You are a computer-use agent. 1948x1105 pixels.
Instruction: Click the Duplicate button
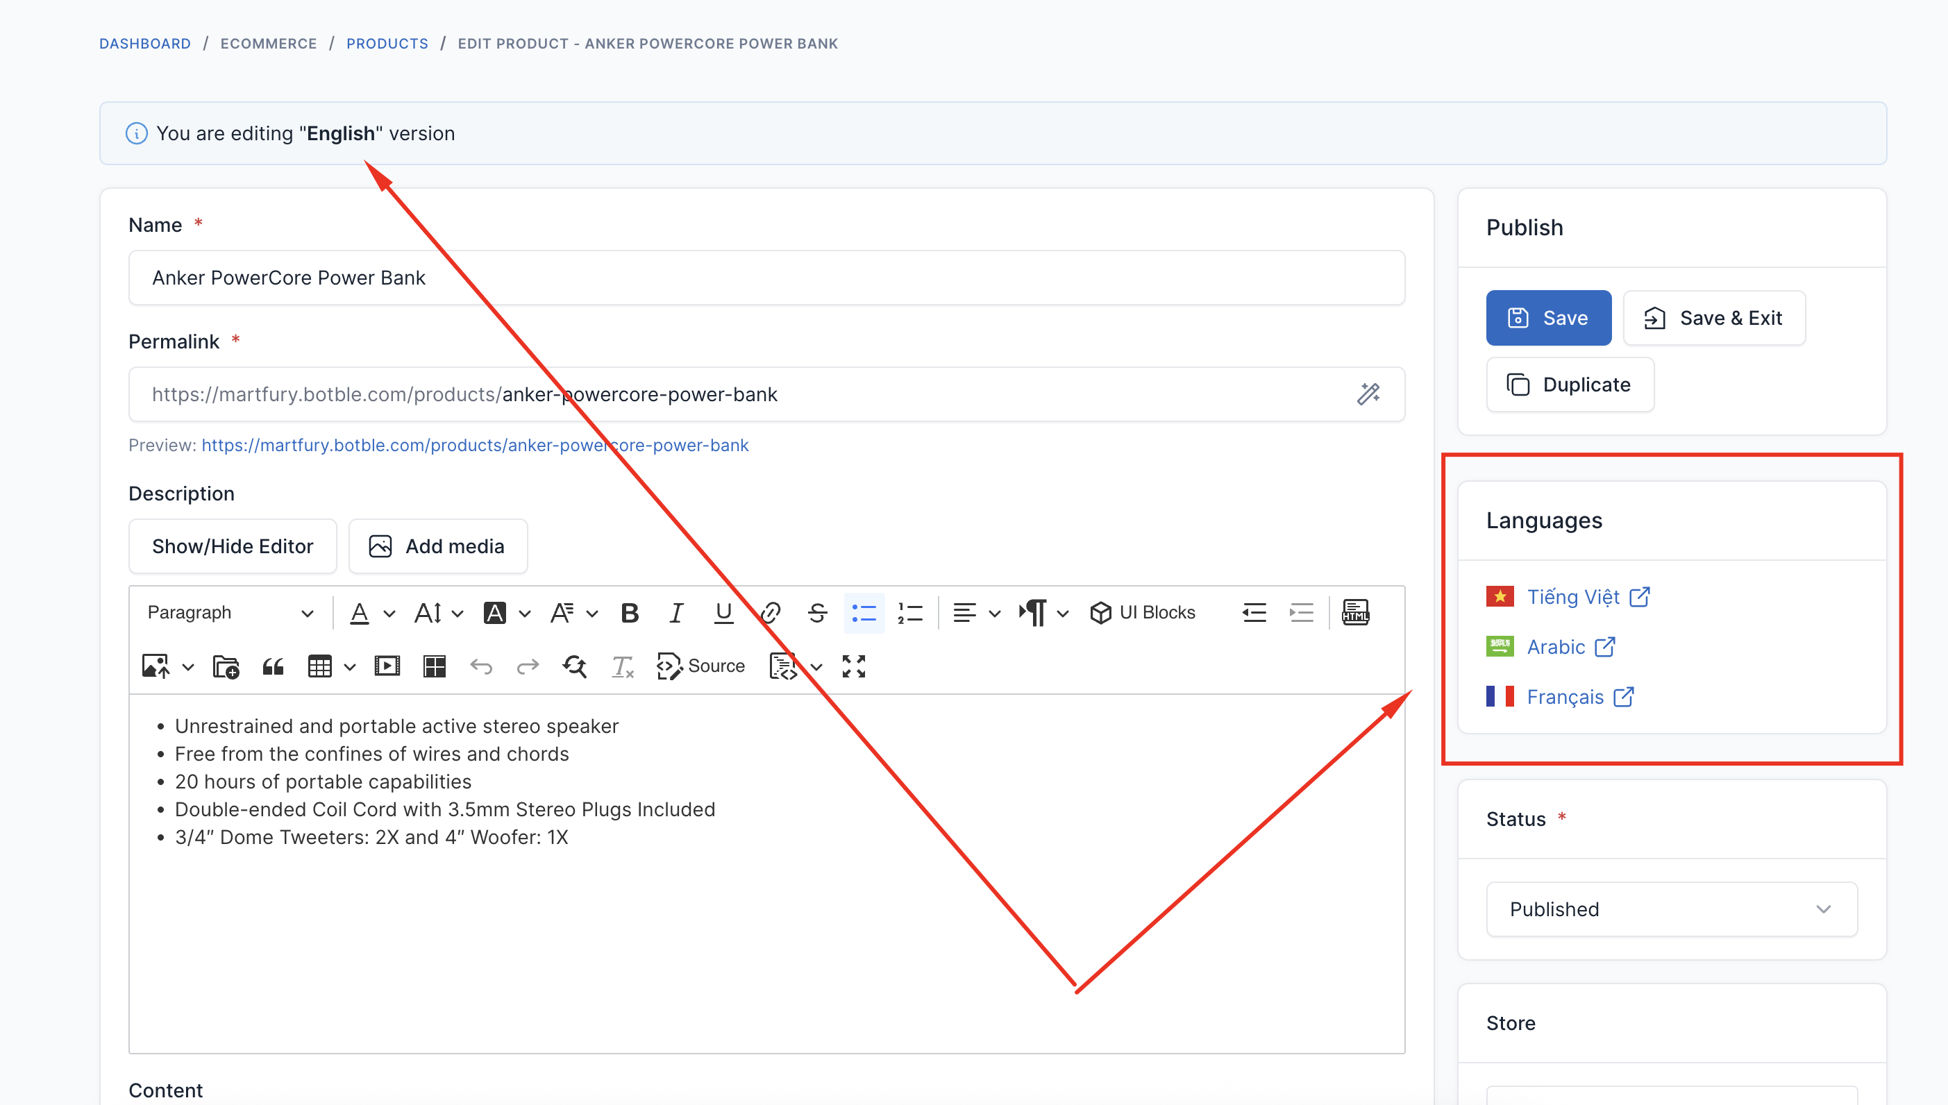click(x=1570, y=385)
